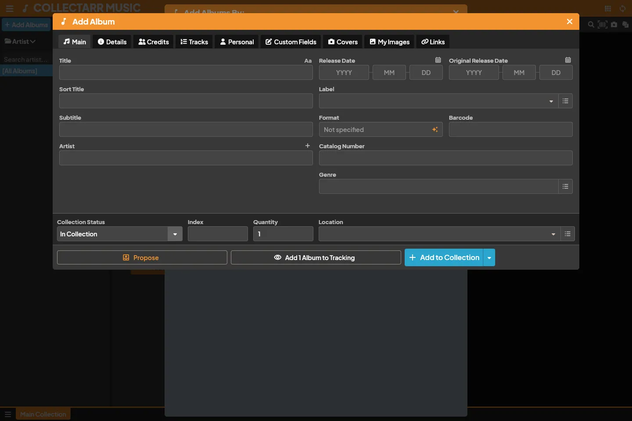Image resolution: width=632 pixels, height=421 pixels.
Task: Expand the Location dropdown arrow
Action: 553,234
